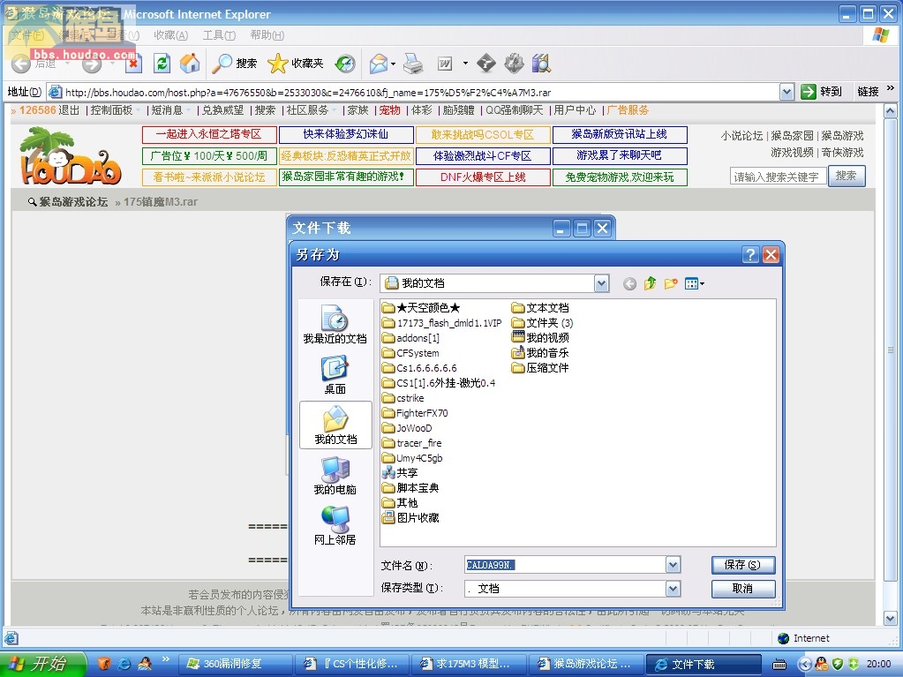
Task: Go up one folder level in Save dialog
Action: tap(651, 283)
